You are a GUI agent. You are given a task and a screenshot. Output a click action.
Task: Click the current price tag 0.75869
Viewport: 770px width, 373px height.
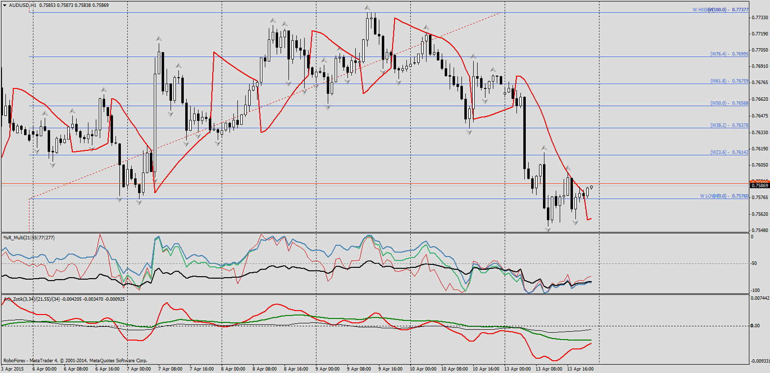760,185
